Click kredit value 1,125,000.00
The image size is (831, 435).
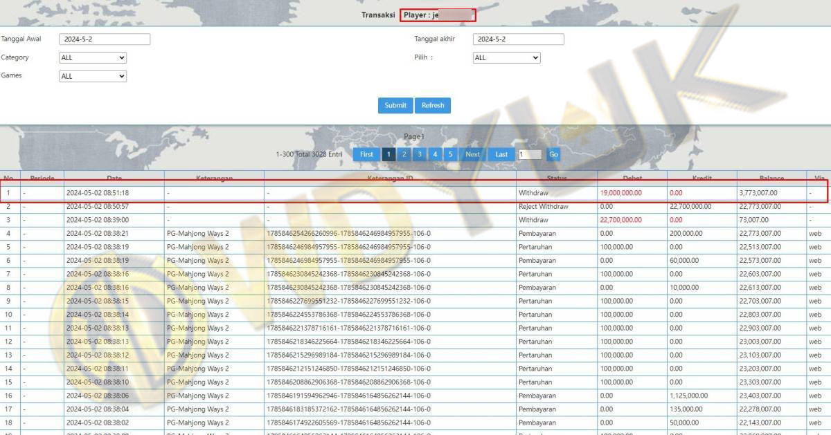tap(688, 396)
